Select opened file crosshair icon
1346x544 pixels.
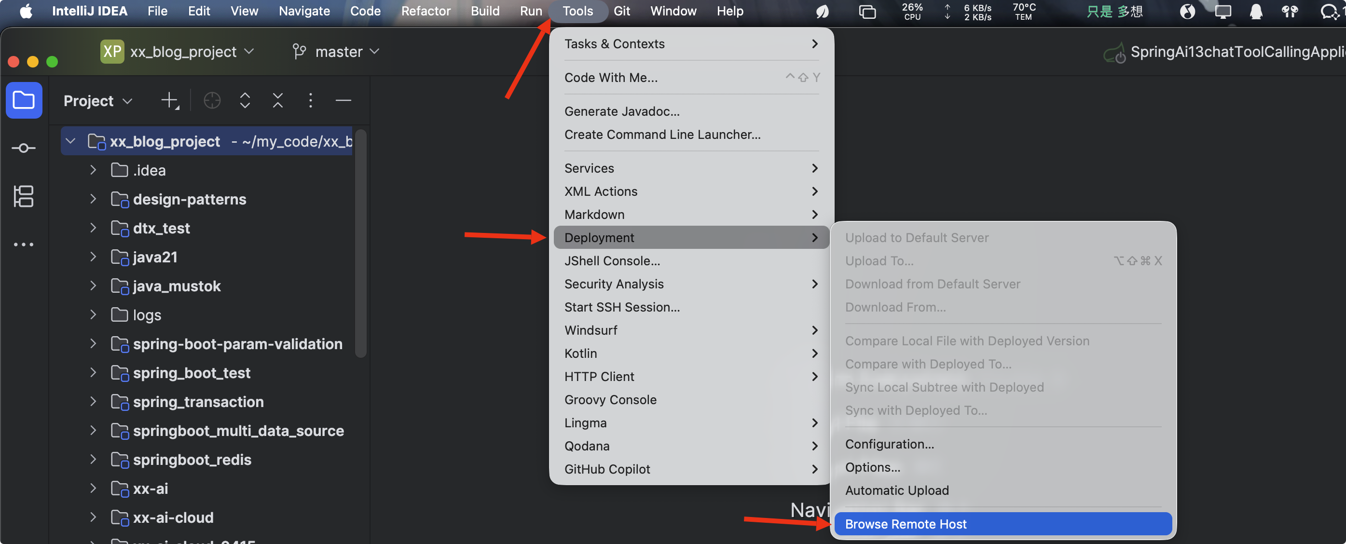pyautogui.click(x=212, y=100)
